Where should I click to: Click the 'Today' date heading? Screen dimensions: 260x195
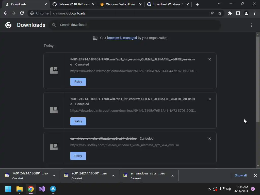[48, 46]
